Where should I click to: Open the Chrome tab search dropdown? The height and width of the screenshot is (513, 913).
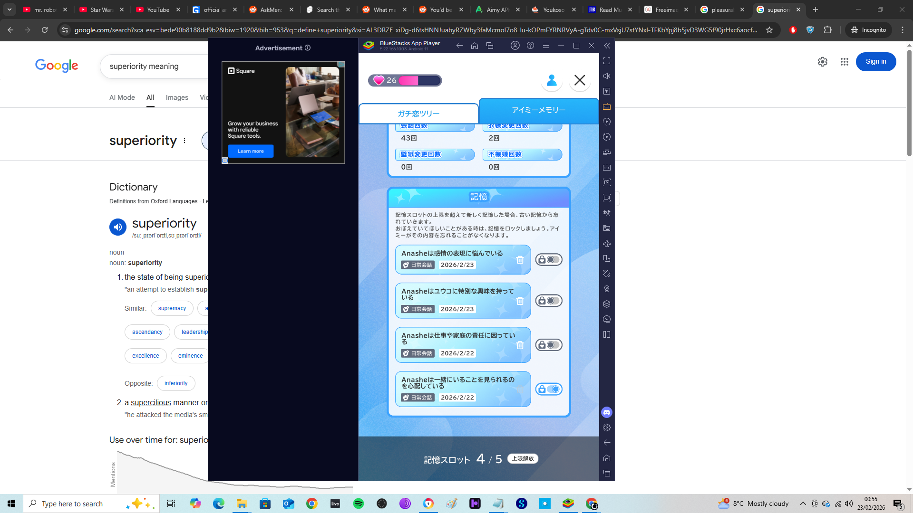[10, 9]
